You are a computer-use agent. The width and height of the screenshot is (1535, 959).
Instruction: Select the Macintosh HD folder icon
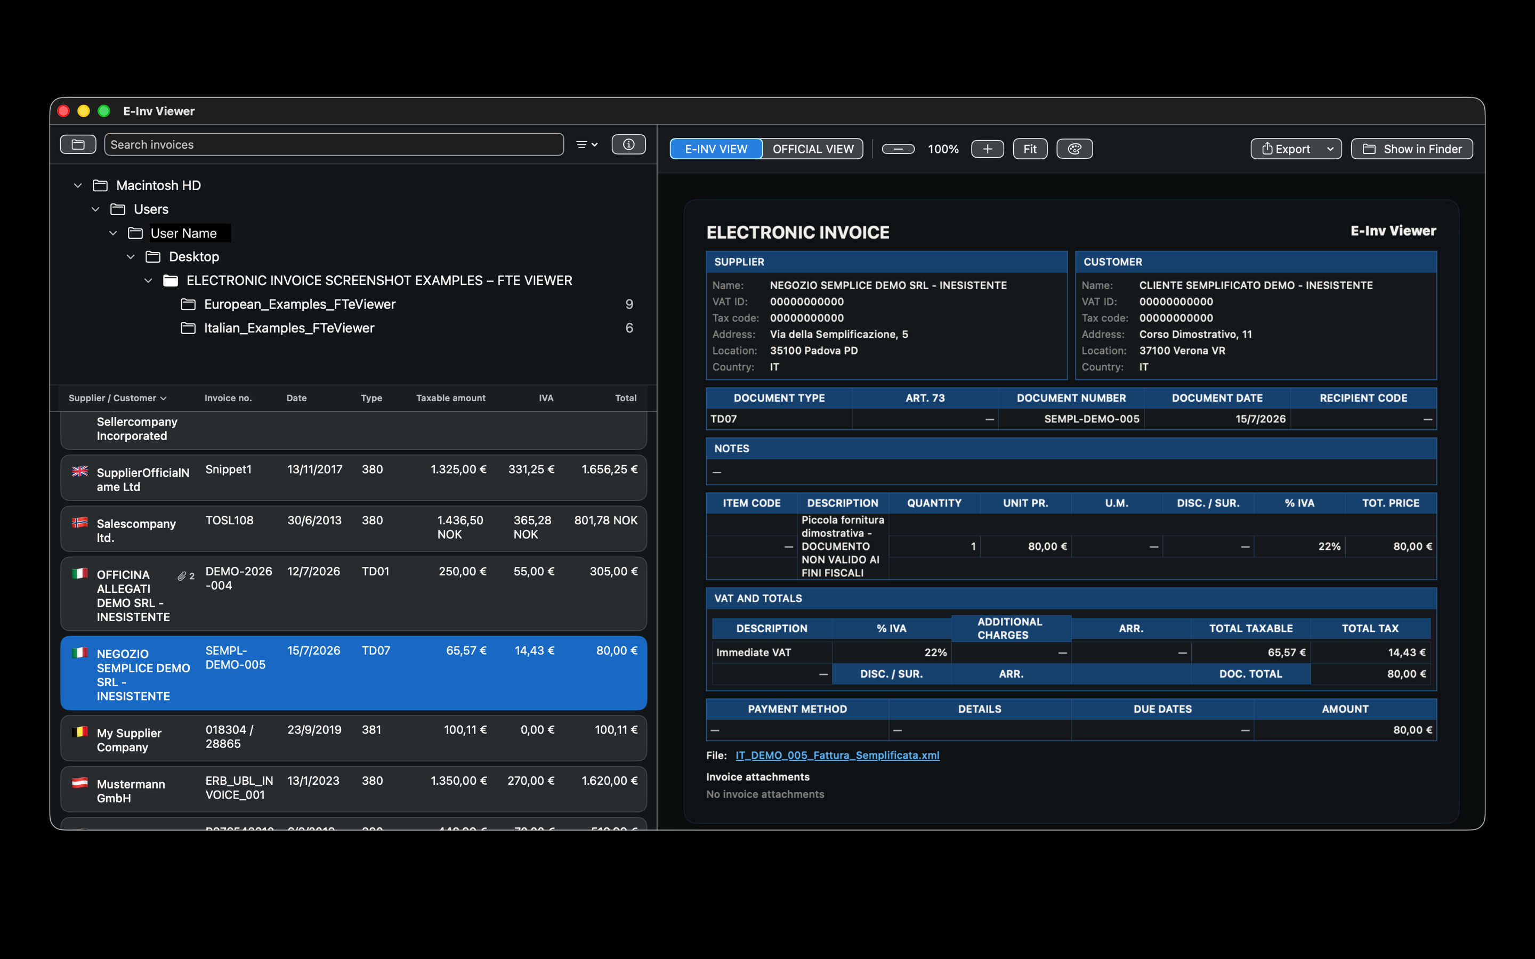click(100, 186)
